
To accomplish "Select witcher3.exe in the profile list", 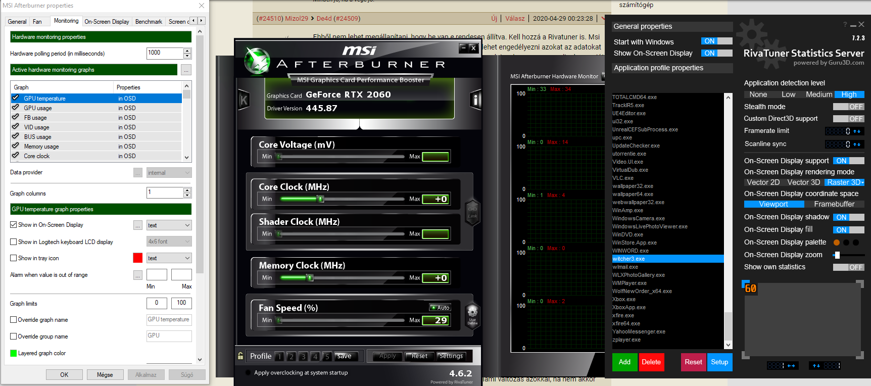I will pos(668,259).
